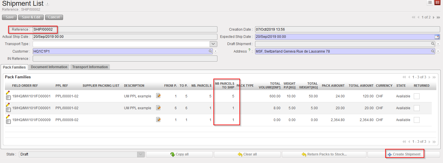Open the State dropdown

[x=141, y=154]
